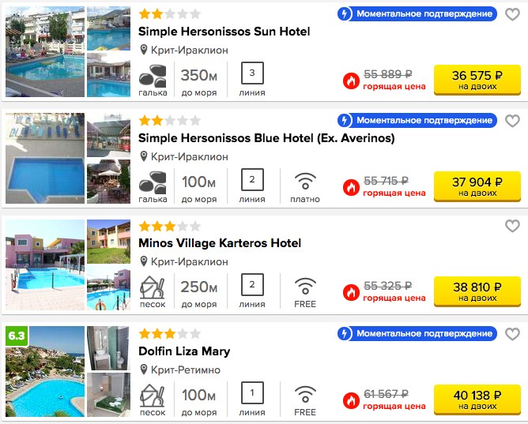Click line 3 icon of Sun Hotel
Viewport: 528px width, 424px height.
tap(252, 73)
